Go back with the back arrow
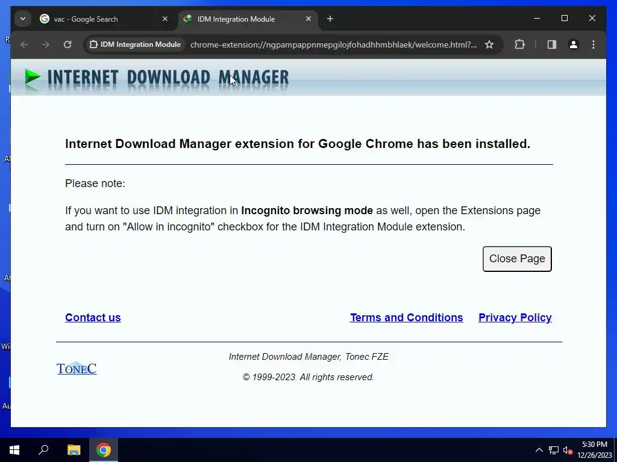 24,45
